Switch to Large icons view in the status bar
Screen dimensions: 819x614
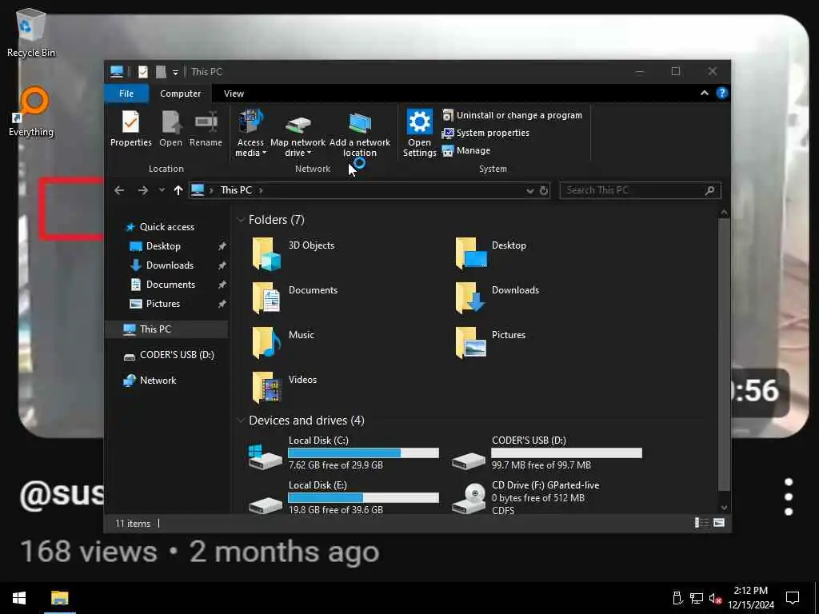pyautogui.click(x=719, y=523)
